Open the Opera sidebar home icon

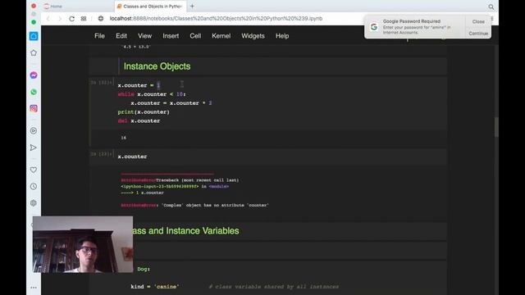(34, 36)
